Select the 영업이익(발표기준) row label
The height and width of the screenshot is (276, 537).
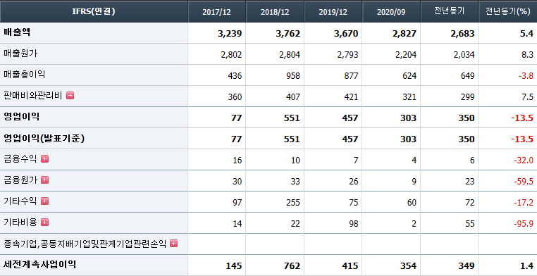(x=44, y=138)
